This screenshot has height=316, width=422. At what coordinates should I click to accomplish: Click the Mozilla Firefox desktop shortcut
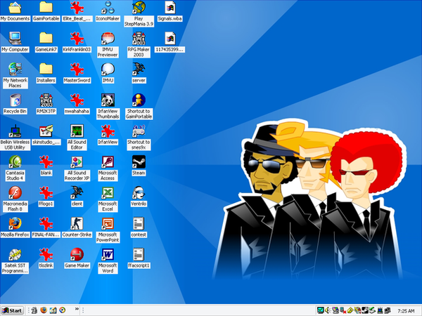15,224
